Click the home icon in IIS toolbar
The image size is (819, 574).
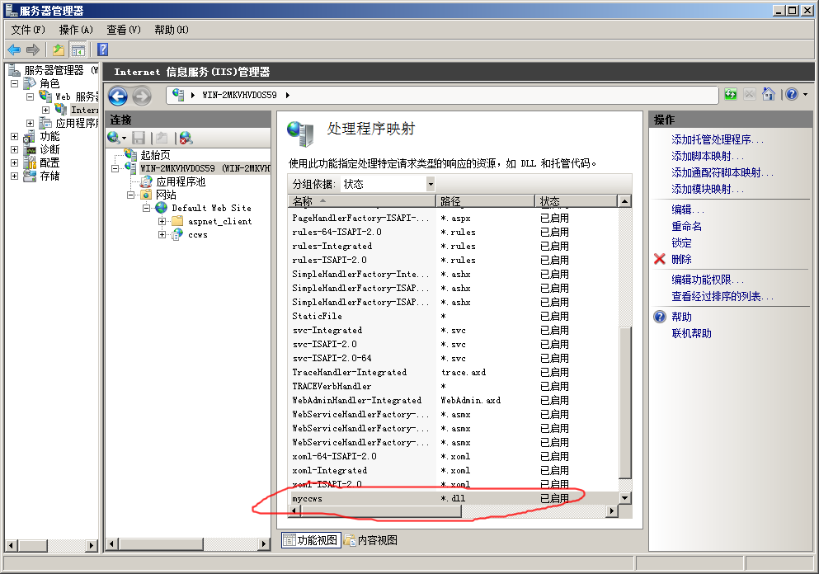coord(769,95)
